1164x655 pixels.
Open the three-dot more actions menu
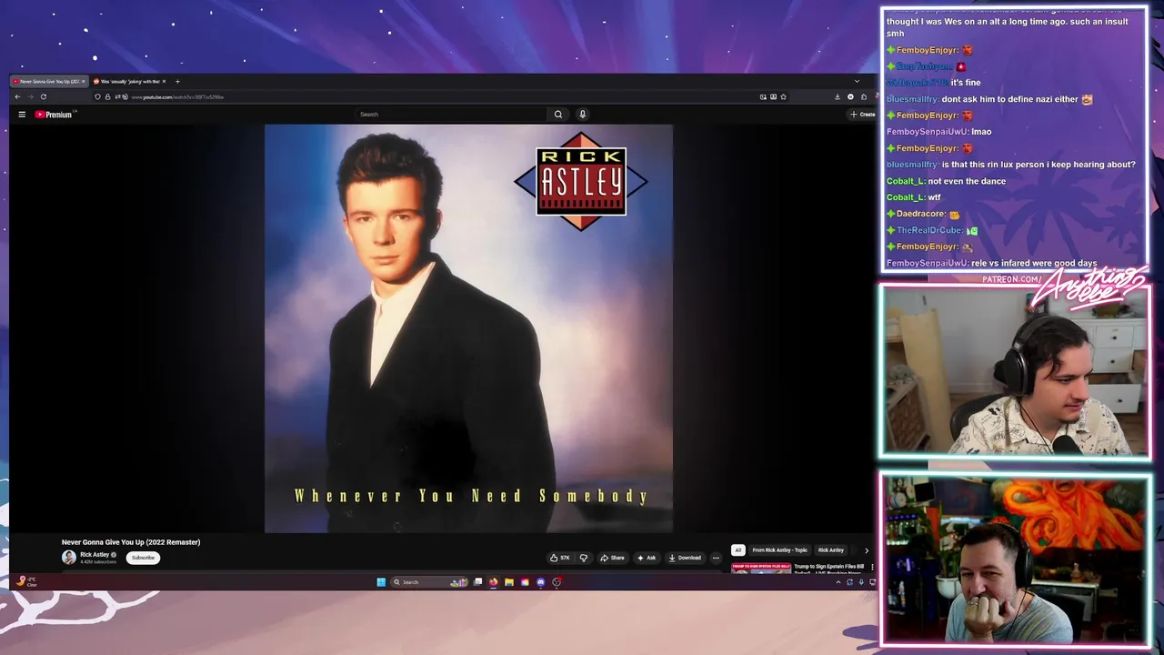point(716,558)
